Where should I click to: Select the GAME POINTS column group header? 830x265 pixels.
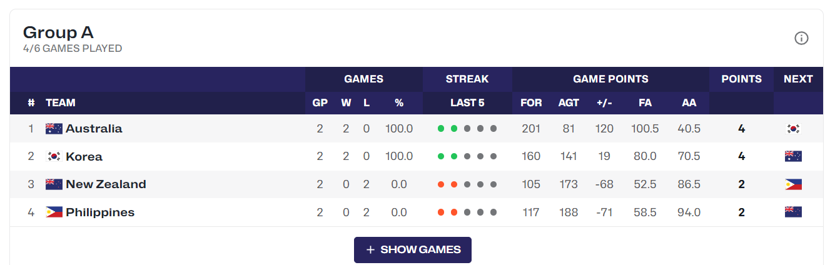coord(610,79)
